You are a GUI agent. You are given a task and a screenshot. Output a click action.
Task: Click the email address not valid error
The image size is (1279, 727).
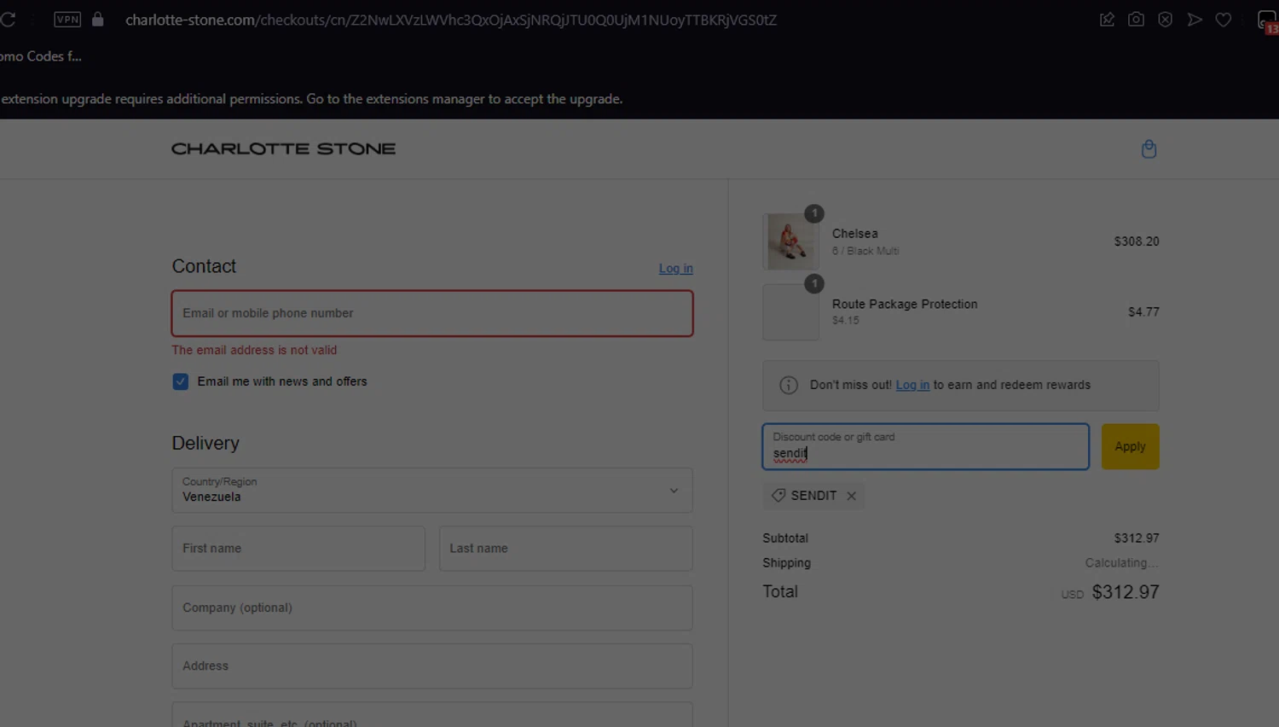[x=254, y=350]
